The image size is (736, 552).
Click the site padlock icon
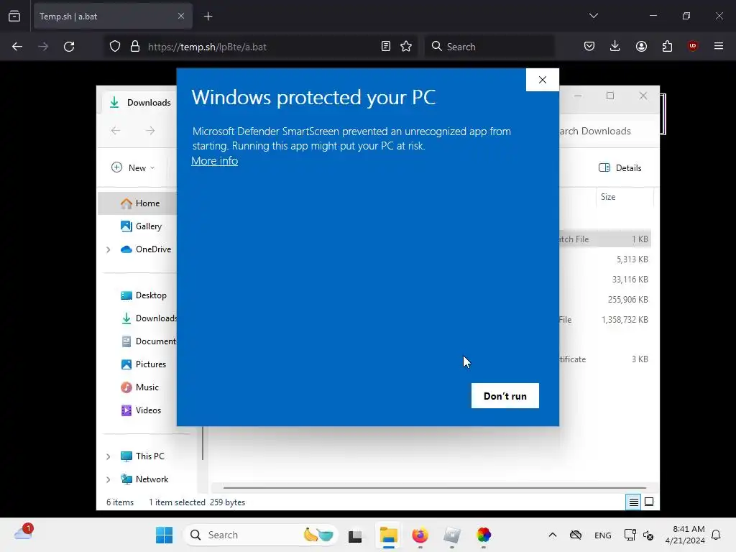[x=135, y=47]
